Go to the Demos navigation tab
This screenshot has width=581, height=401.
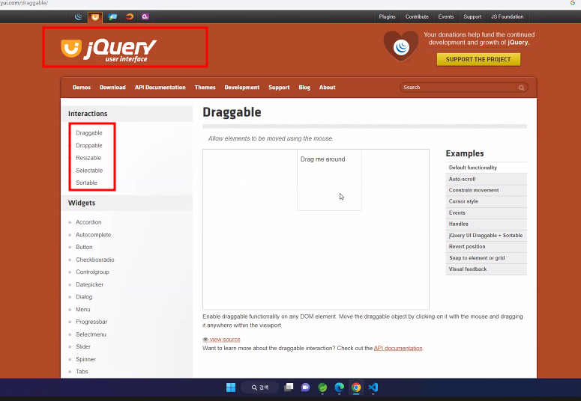pyautogui.click(x=82, y=88)
